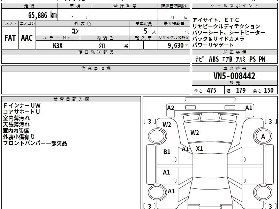Click the A2 damage mark on diagram
Image resolution: width=279 pixels, height=209 pixels.
click(171, 108)
